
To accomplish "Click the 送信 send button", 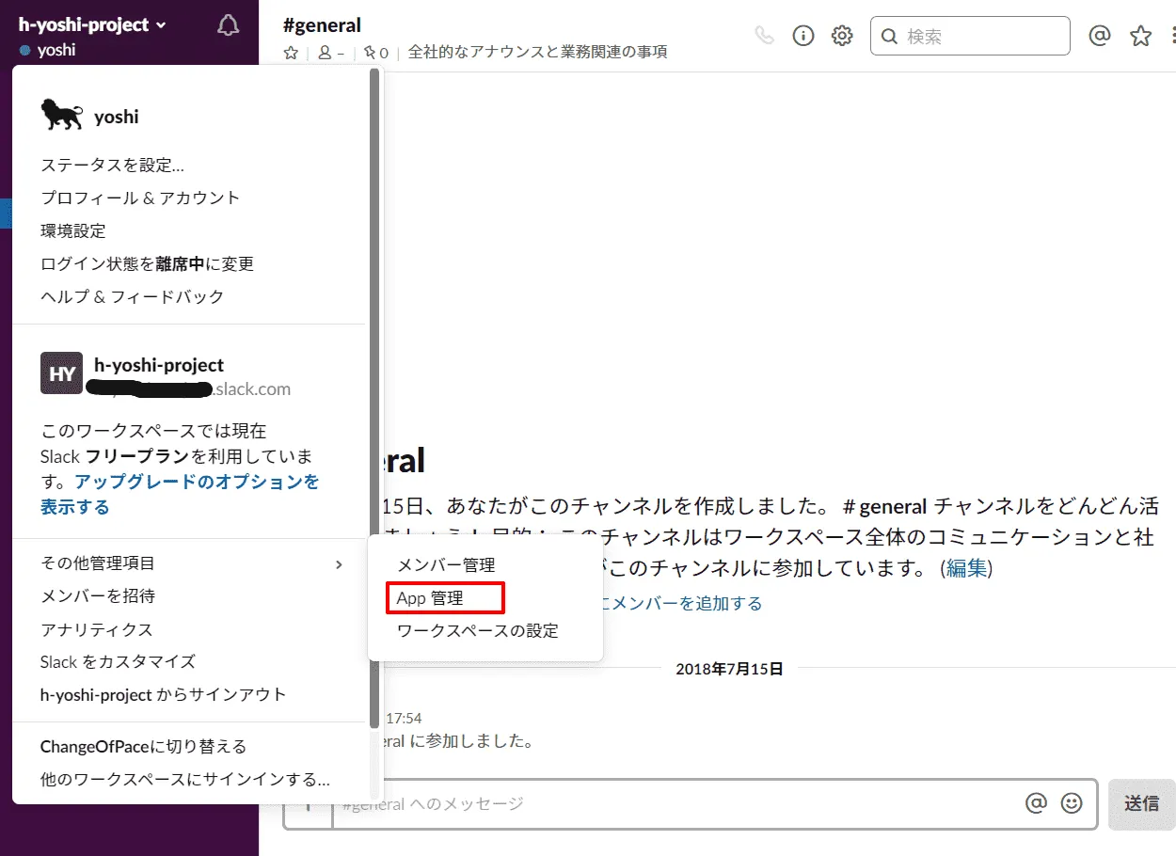I will (1140, 803).
